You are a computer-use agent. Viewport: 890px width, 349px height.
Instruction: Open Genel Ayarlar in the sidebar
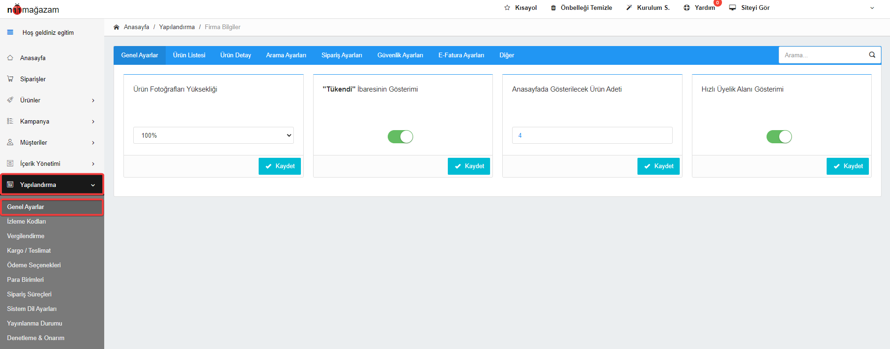[52, 207]
